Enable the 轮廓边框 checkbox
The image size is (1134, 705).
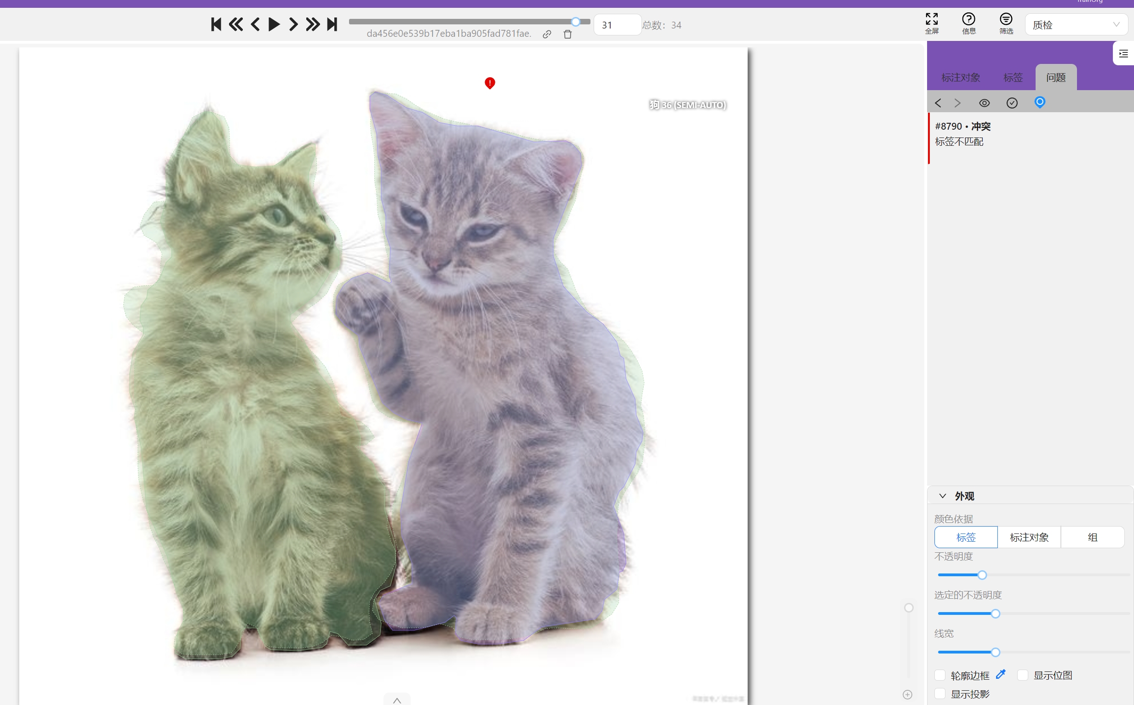[940, 675]
